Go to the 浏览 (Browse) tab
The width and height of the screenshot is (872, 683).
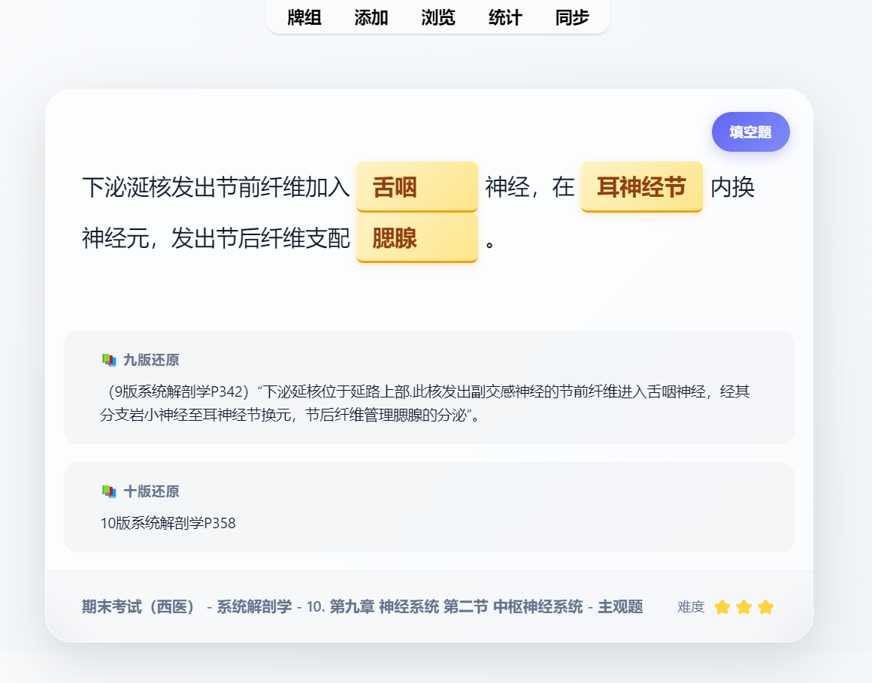click(438, 18)
